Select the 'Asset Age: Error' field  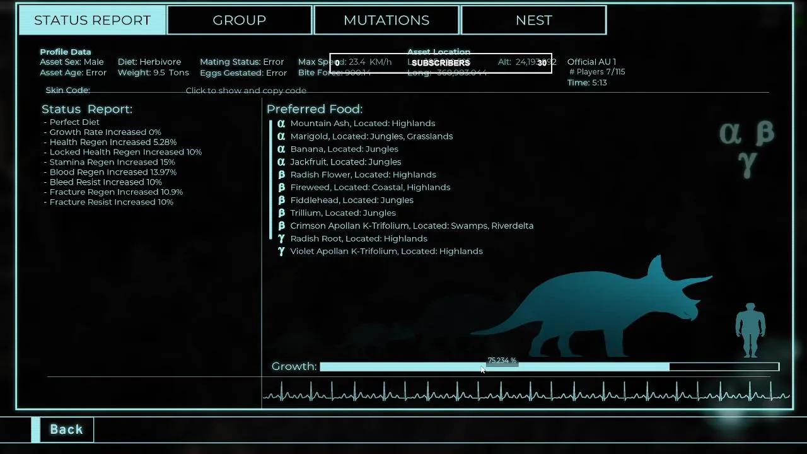coord(73,73)
